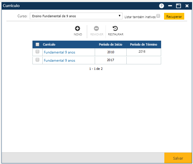This screenshot has width=193, height=164.
Task: Open Fundamental 9 anos link for 2017
Action: coord(59,61)
